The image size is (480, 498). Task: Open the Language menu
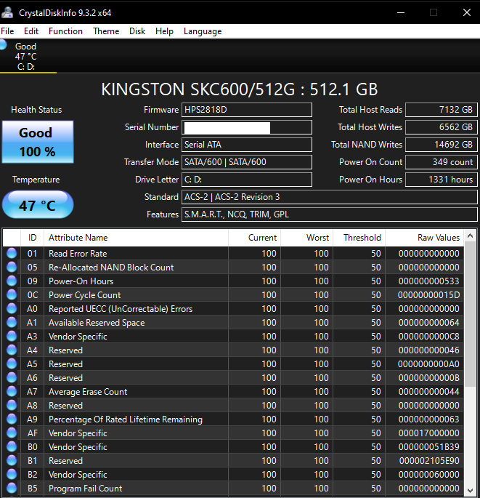[x=203, y=31]
